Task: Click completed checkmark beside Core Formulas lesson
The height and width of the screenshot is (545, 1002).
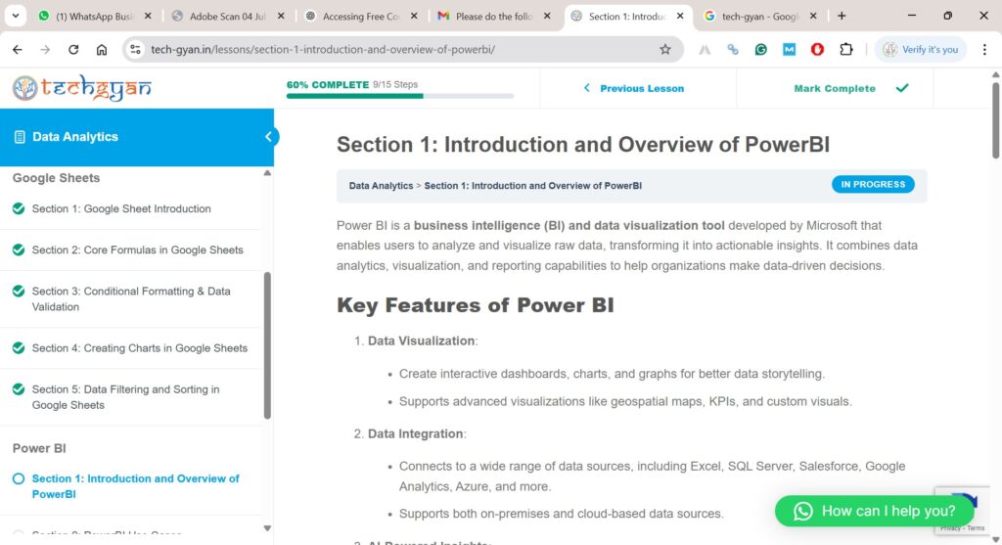Action: pos(19,250)
